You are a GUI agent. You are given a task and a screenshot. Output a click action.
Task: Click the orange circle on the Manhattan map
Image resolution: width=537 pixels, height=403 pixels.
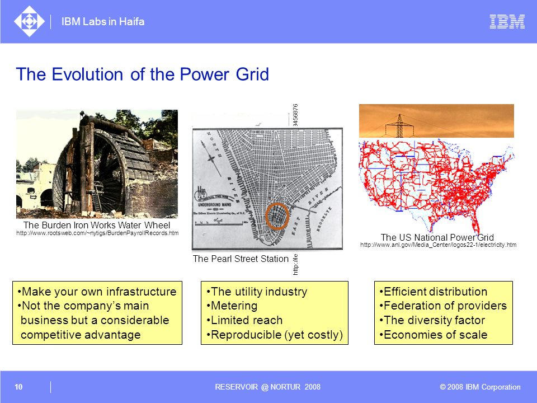click(277, 216)
